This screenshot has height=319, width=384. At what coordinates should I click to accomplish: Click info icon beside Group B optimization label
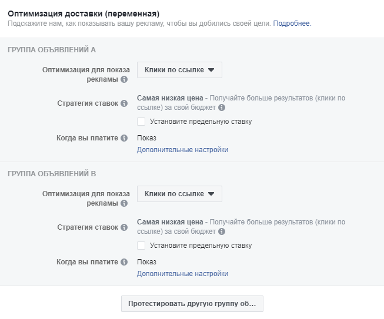click(x=124, y=203)
